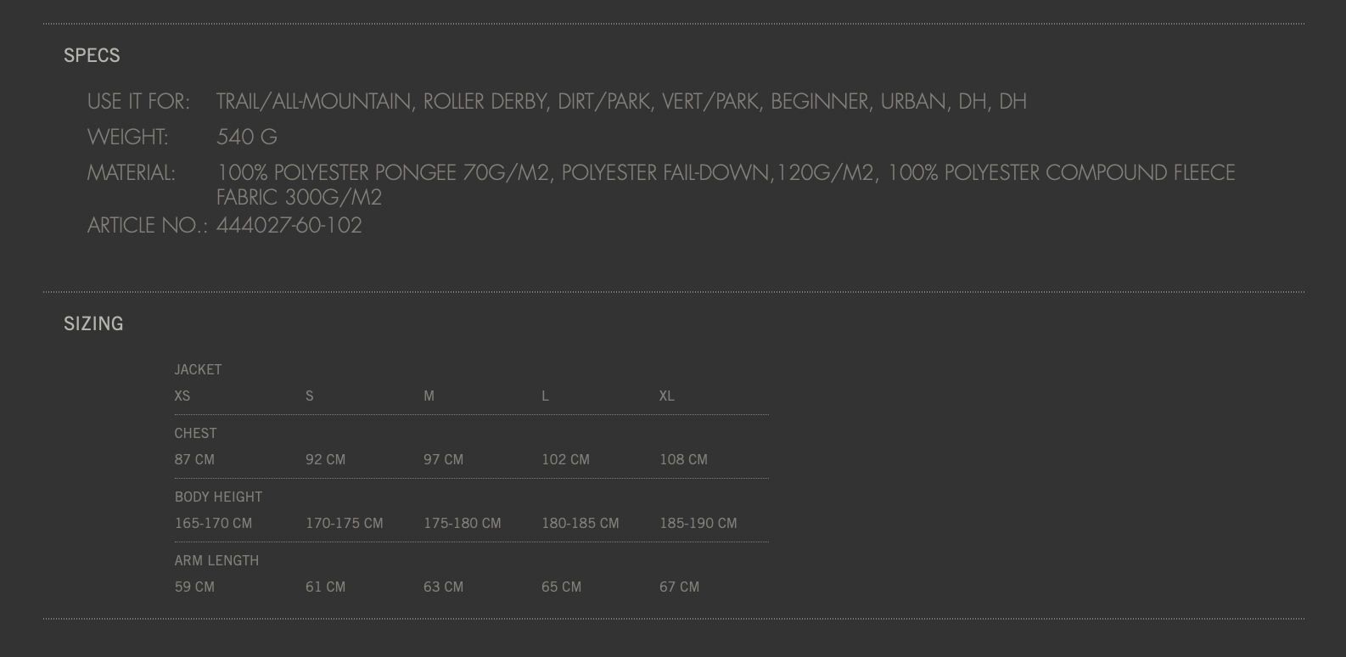The height and width of the screenshot is (657, 1346).
Task: Select the XL size column header
Action: pos(667,396)
